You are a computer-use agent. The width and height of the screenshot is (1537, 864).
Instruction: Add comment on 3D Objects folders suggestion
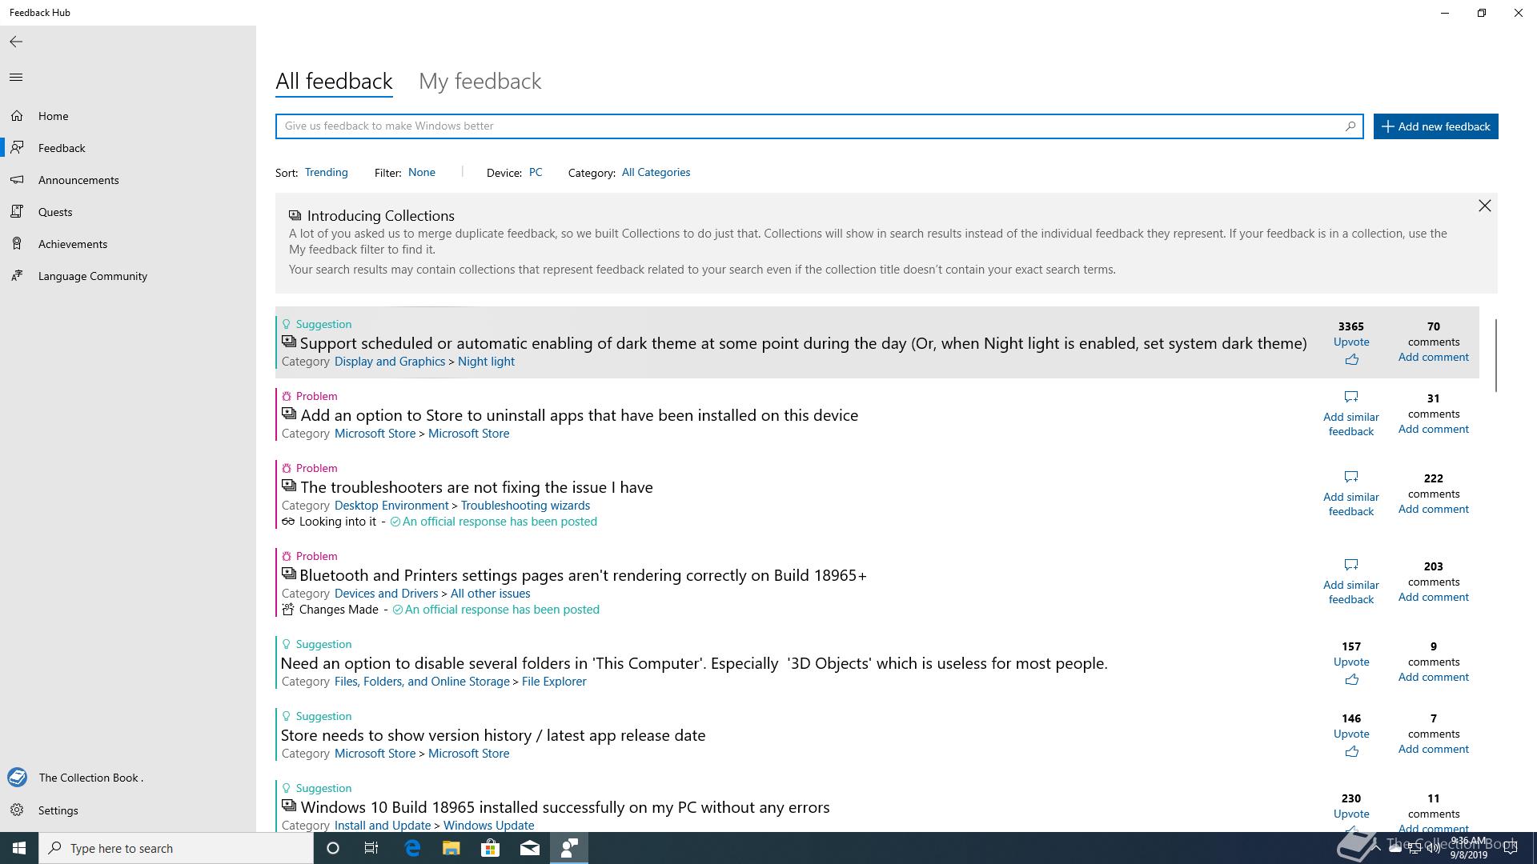[x=1433, y=677]
